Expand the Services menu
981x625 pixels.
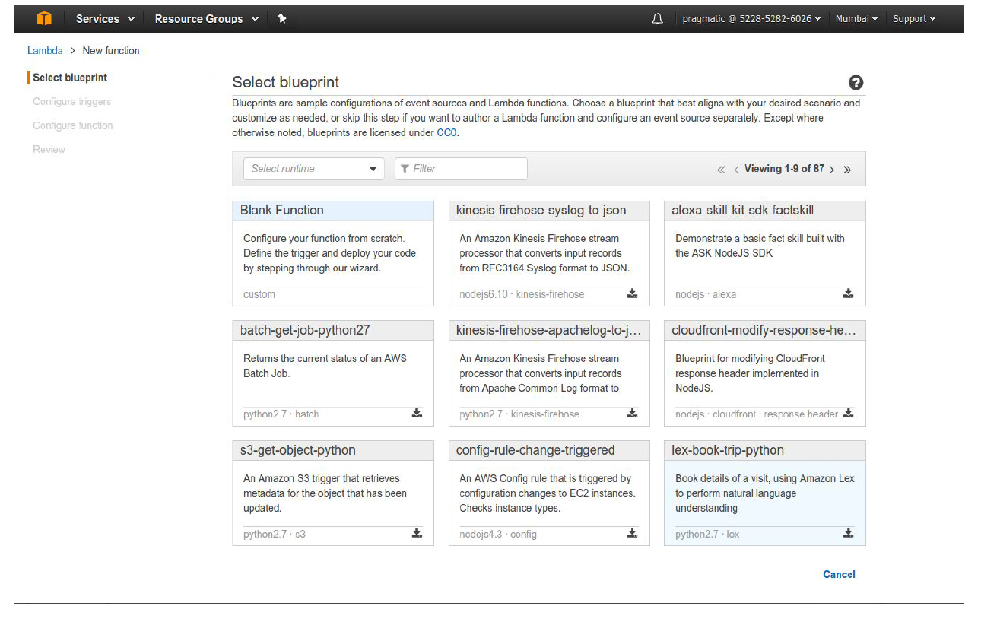point(105,18)
